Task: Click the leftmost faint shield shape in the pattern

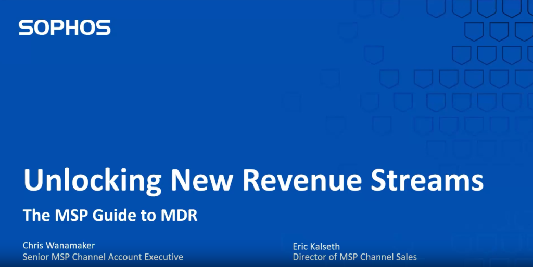Action: (x=291, y=100)
